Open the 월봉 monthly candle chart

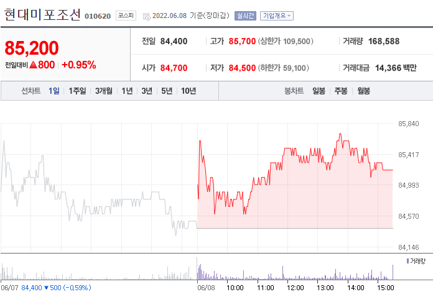click(364, 91)
